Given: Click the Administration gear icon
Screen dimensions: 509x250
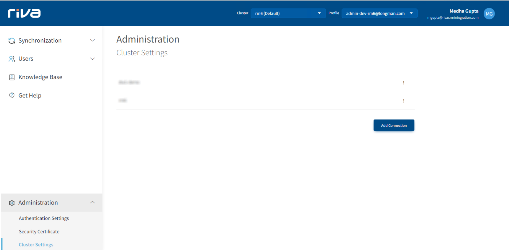Looking at the screenshot, I should 12,203.
